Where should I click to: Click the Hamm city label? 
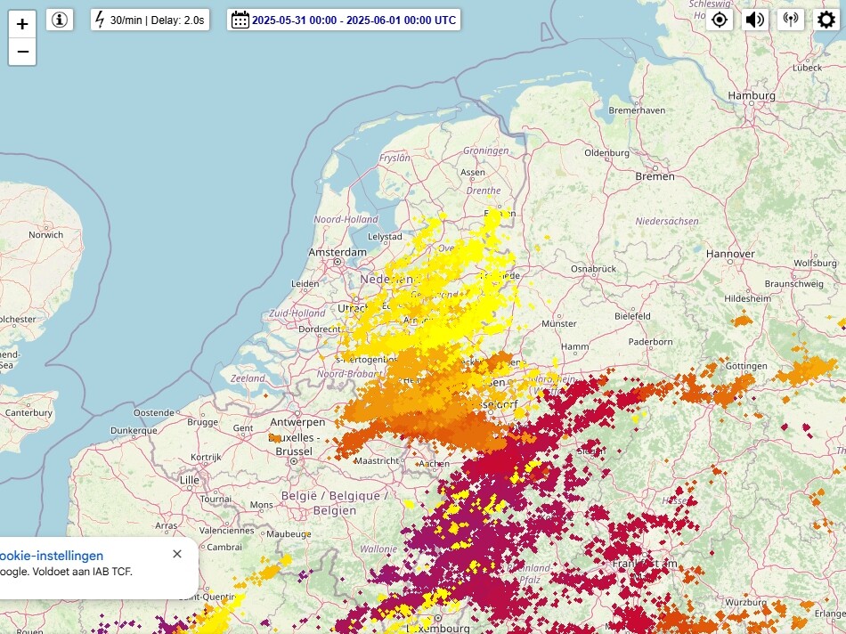click(574, 347)
